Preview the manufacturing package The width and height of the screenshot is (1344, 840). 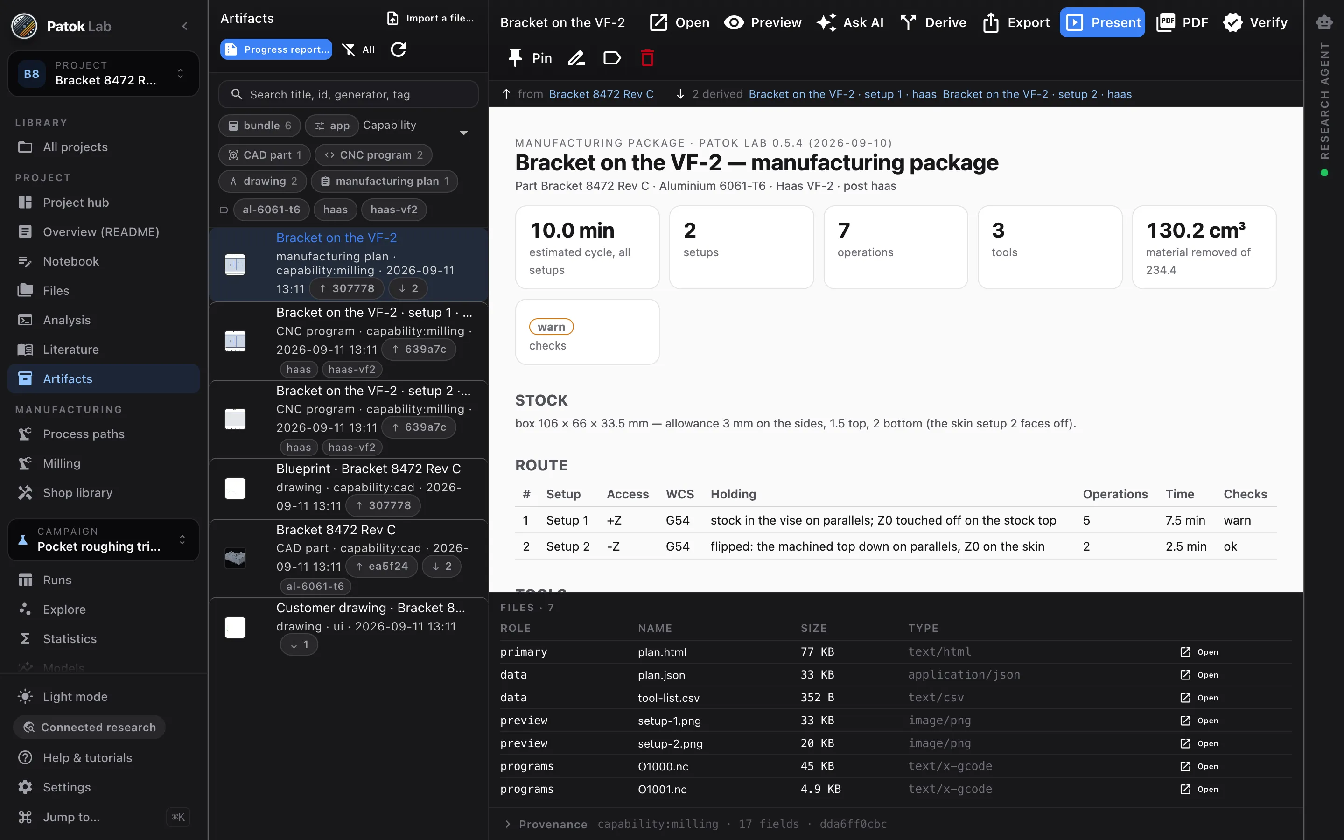tap(763, 22)
